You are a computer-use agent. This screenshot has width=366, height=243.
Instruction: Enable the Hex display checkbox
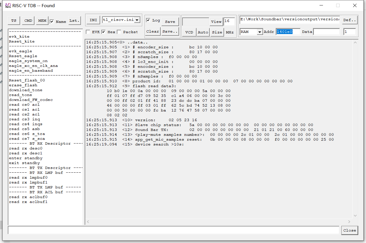[104, 32]
